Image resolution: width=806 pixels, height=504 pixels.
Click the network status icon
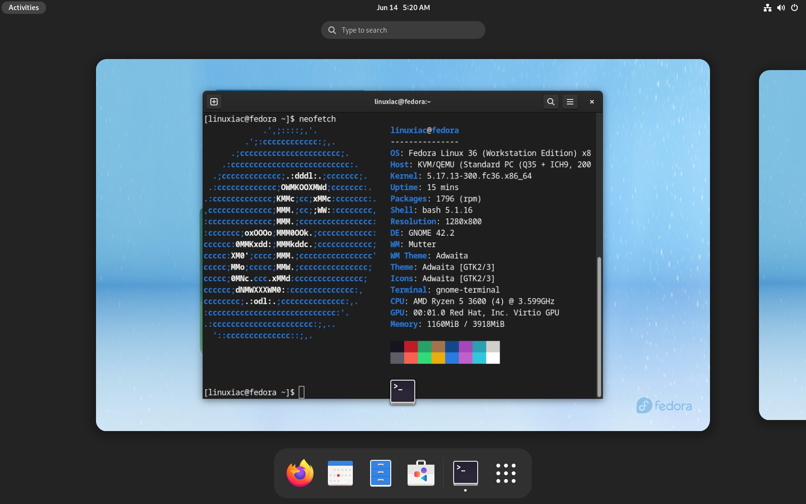pos(768,8)
